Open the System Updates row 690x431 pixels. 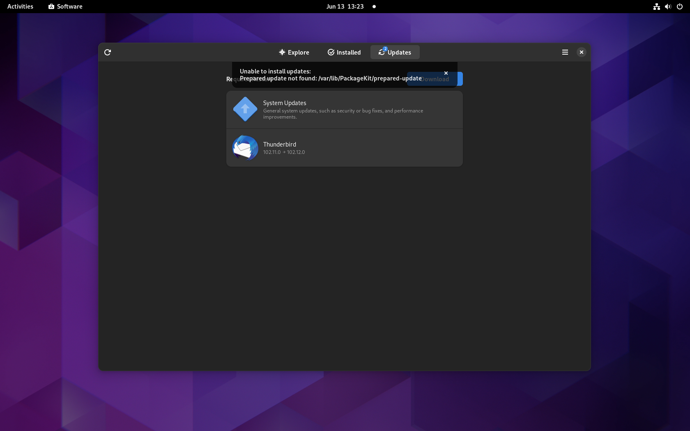click(344, 110)
